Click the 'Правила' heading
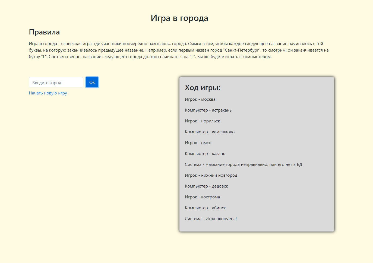This screenshot has height=263, width=373. pos(44,32)
